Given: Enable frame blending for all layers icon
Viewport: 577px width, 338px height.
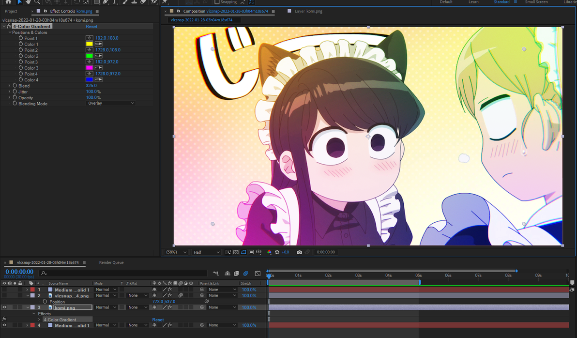Looking at the screenshot, I should coord(237,273).
